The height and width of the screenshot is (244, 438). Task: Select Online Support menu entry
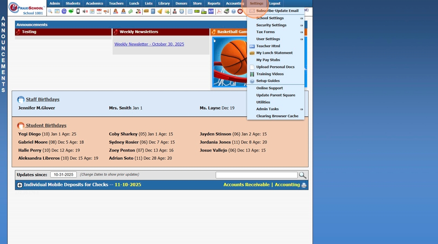tap(276, 88)
